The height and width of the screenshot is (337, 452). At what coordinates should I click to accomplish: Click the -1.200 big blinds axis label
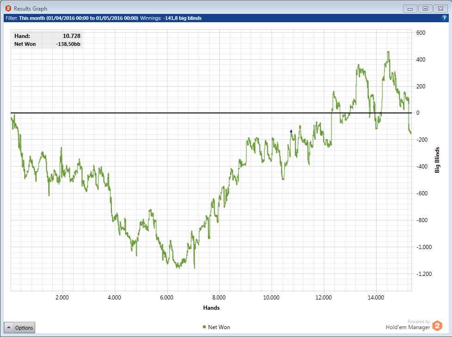coord(424,274)
